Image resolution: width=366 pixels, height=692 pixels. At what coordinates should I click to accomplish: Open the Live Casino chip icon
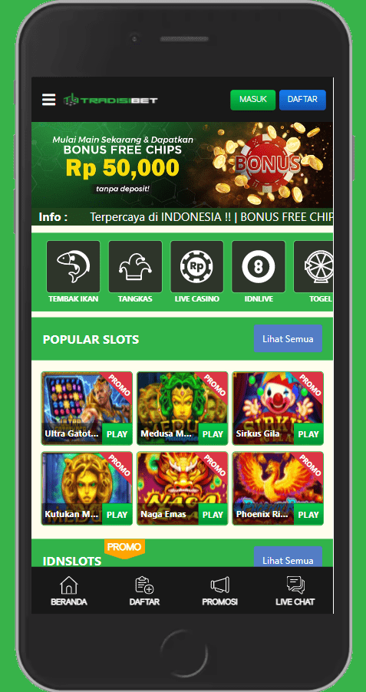pyautogui.click(x=197, y=266)
